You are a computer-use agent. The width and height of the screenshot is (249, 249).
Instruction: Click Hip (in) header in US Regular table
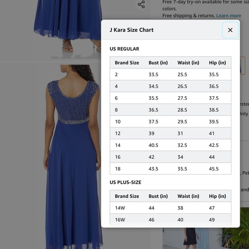217,63
